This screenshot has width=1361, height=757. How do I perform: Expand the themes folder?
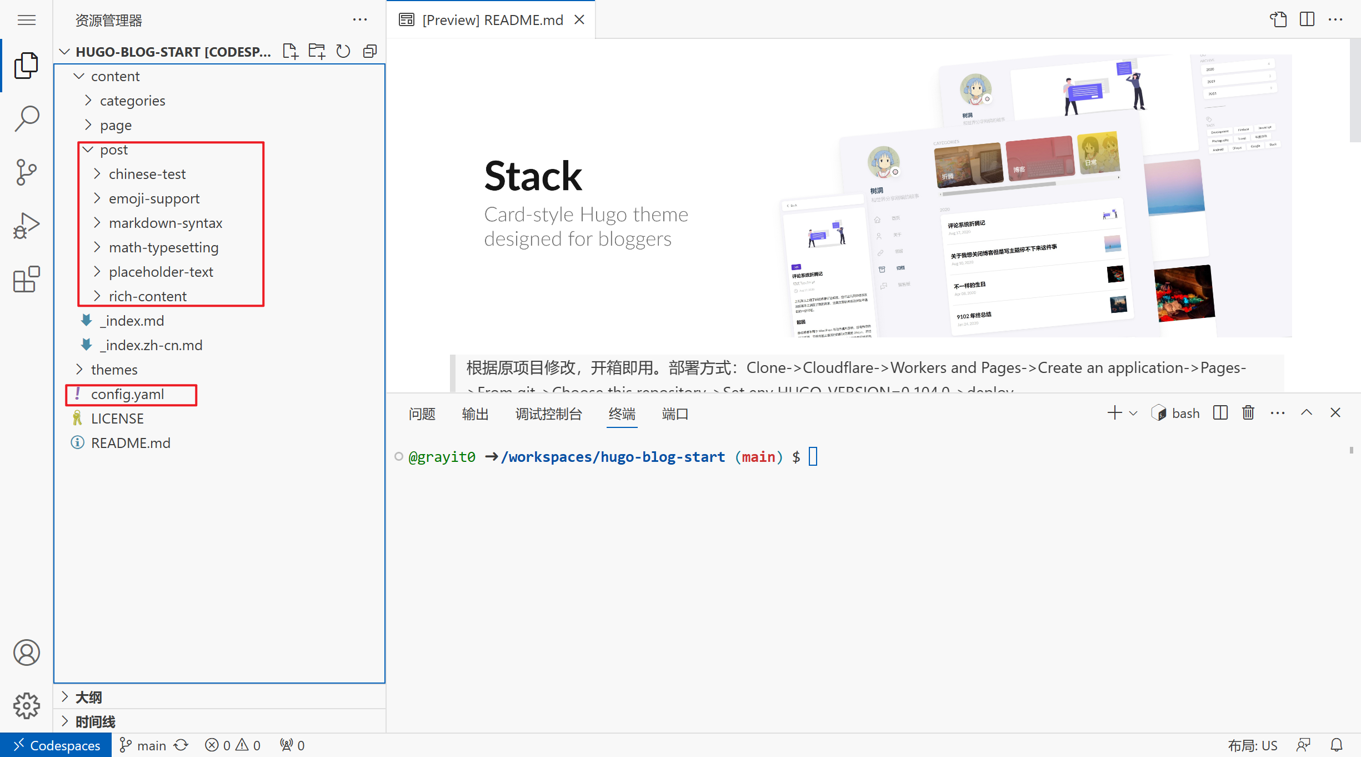click(x=114, y=370)
